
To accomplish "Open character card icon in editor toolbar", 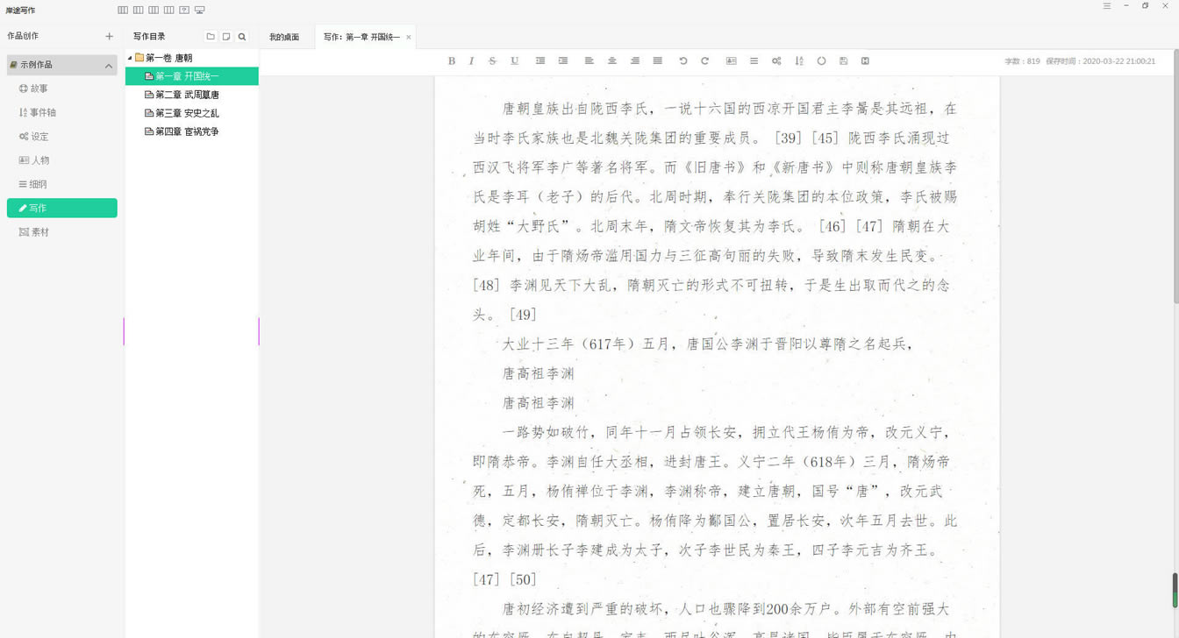I will [x=731, y=61].
